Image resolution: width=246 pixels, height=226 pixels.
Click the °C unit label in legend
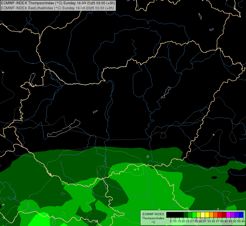pos(153,222)
